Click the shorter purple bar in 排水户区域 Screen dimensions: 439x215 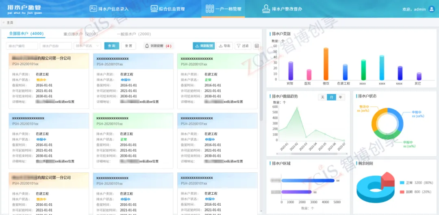coord(296,192)
